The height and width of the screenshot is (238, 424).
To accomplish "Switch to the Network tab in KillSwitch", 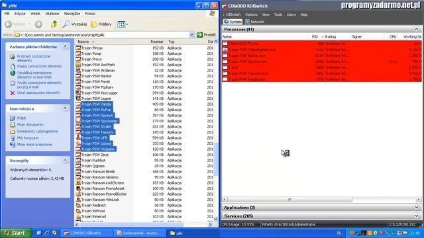I will [x=254, y=22].
